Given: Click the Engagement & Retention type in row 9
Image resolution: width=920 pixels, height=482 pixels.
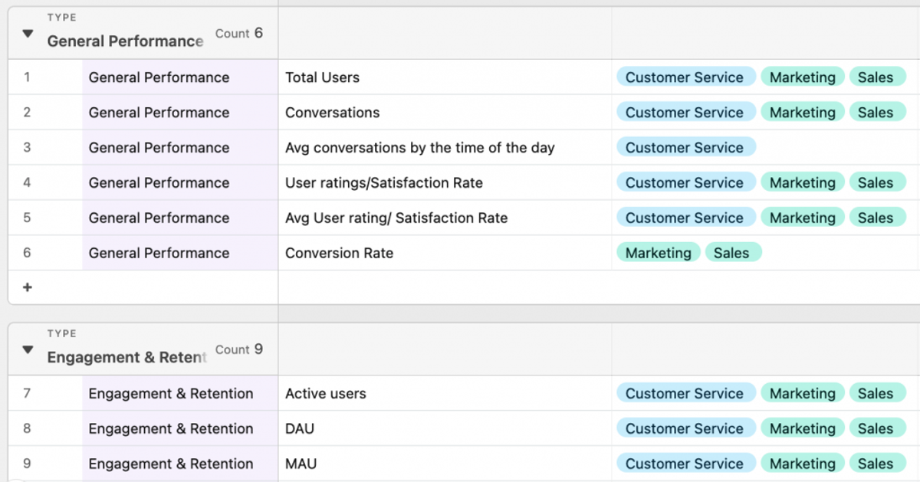Looking at the screenshot, I should [x=180, y=464].
